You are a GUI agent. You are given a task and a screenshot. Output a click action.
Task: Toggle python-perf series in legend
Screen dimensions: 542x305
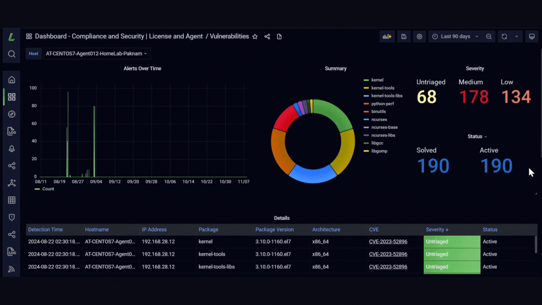tap(383, 104)
